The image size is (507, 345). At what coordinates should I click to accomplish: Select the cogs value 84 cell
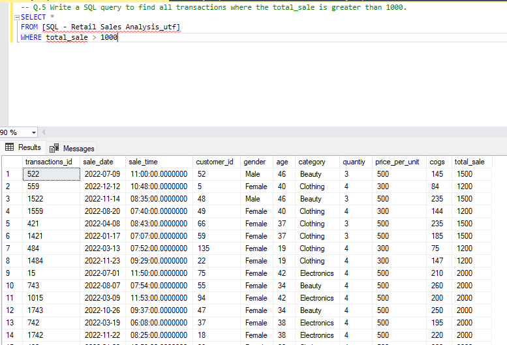tap(439, 187)
